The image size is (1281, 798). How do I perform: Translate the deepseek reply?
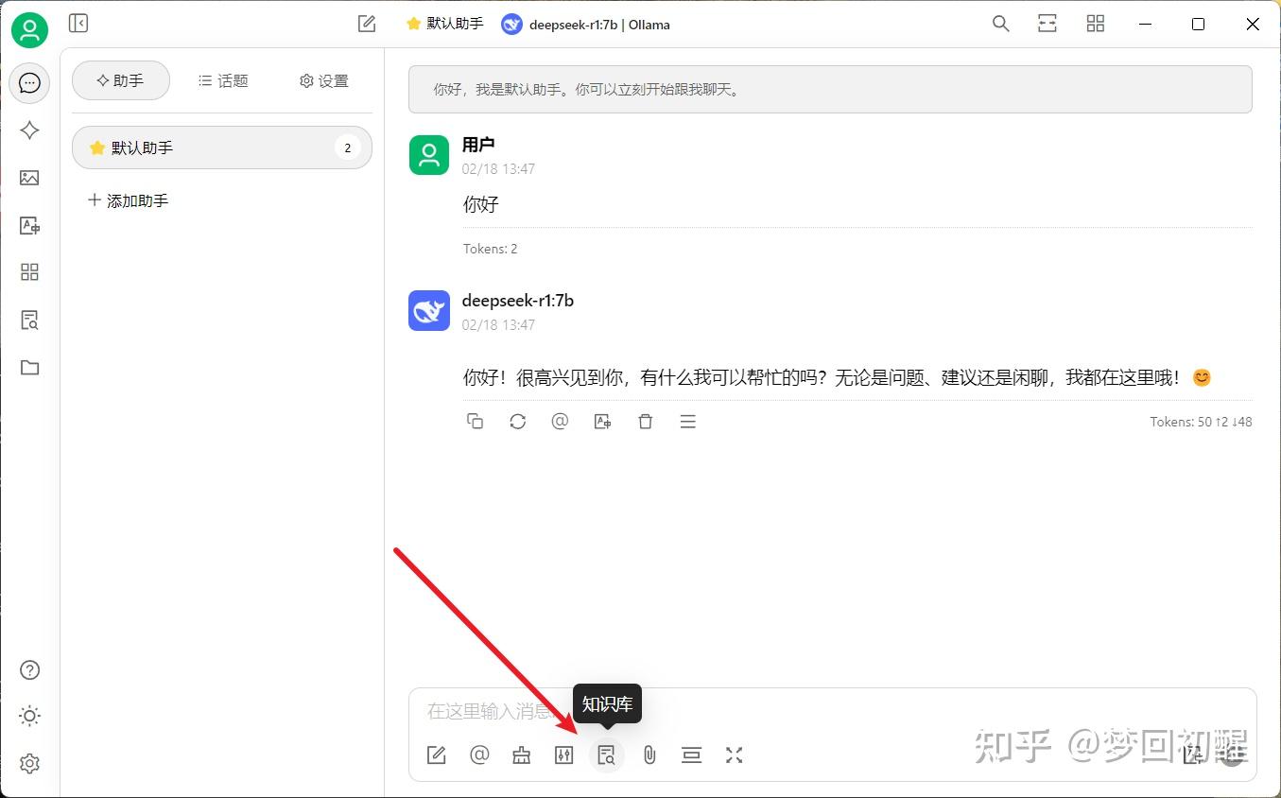coord(602,422)
